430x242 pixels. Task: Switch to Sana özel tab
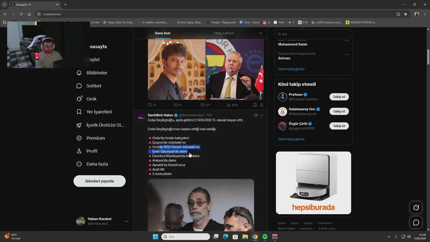click(163, 33)
